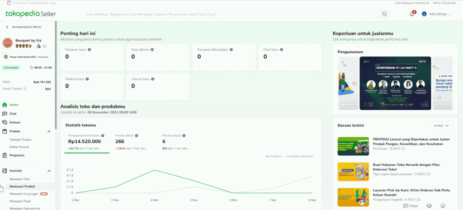The width and height of the screenshot is (463, 210).
Task: Click the followers icon next to 30
Action: [38, 47]
